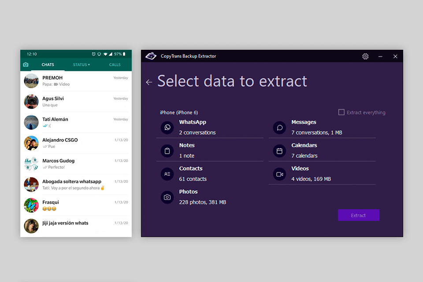Viewport: 423px width, 282px height.
Task: Select the Photos camera icon
Action: (x=167, y=197)
